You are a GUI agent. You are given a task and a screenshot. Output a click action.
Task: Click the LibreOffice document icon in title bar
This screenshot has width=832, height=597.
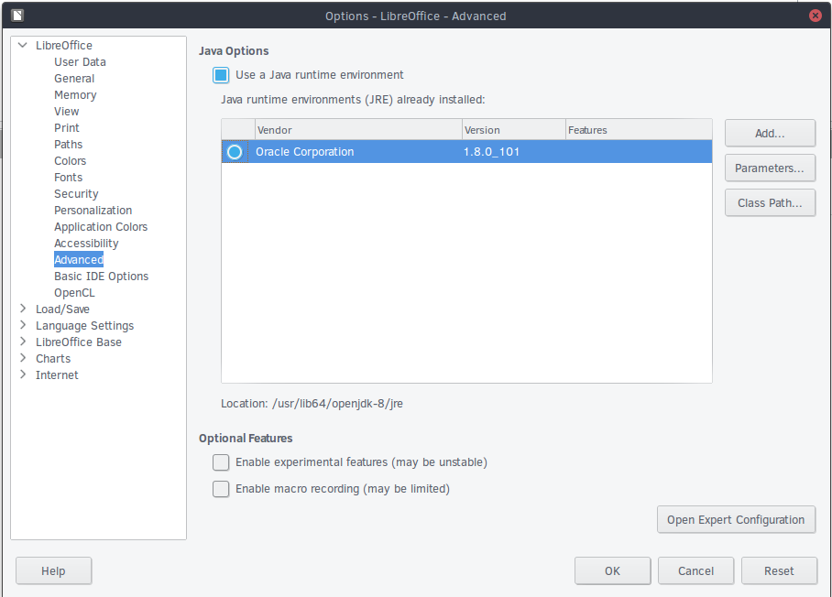click(17, 16)
